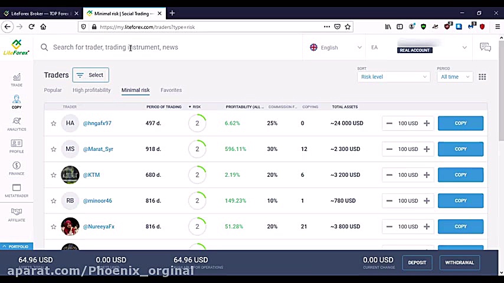Go back in browser history
The width and height of the screenshot is (504, 283).
coord(8,27)
